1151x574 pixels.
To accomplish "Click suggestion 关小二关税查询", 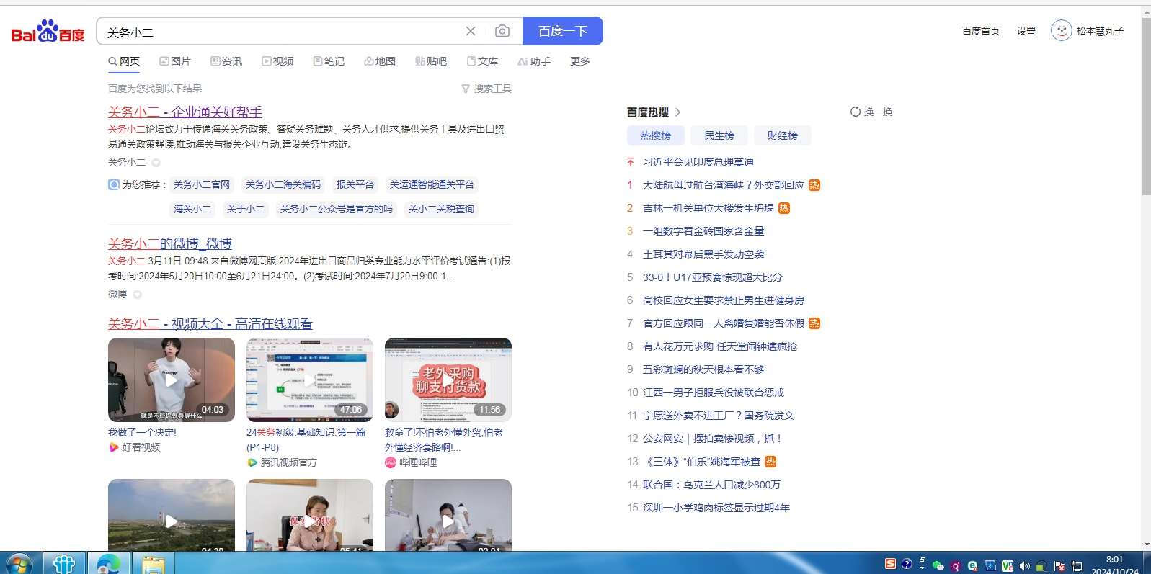I will [x=441, y=209].
